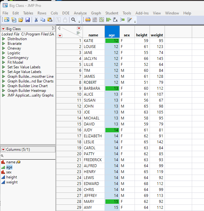Click the Cut scissors icon
This screenshot has height=211, width=204.
[x=36, y=20]
